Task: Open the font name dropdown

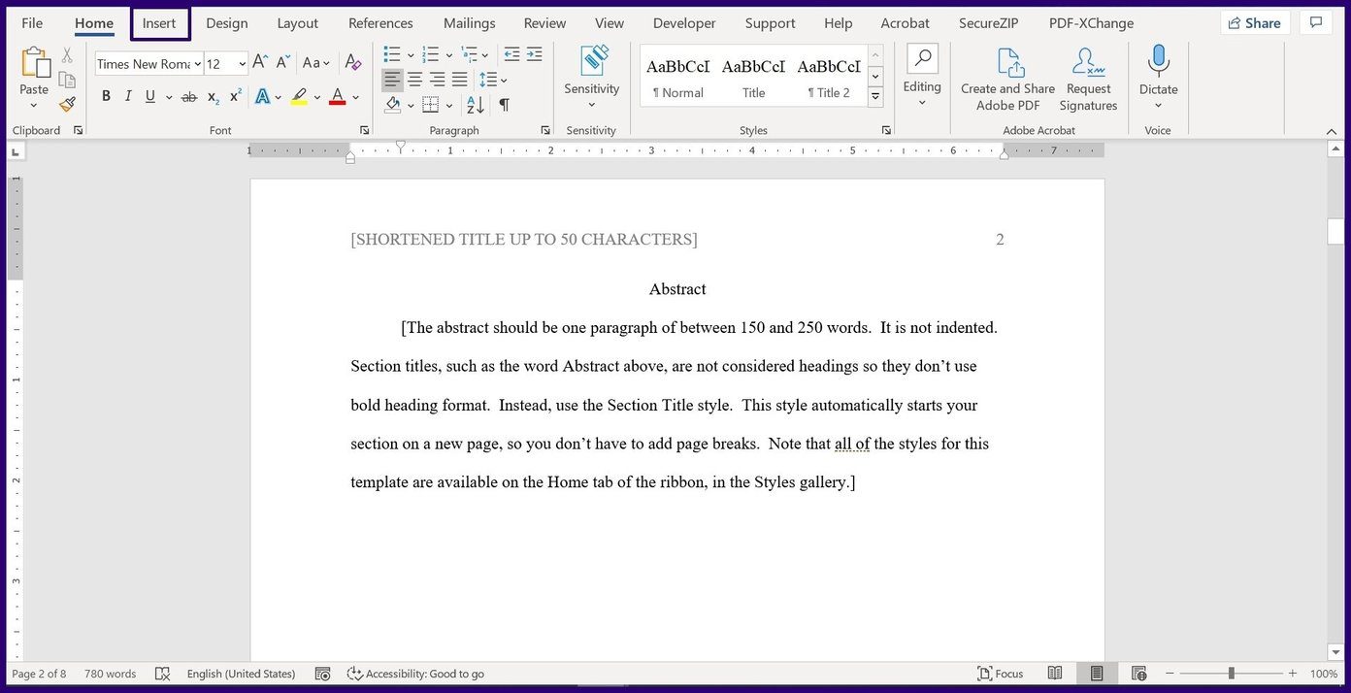Action: (198, 64)
